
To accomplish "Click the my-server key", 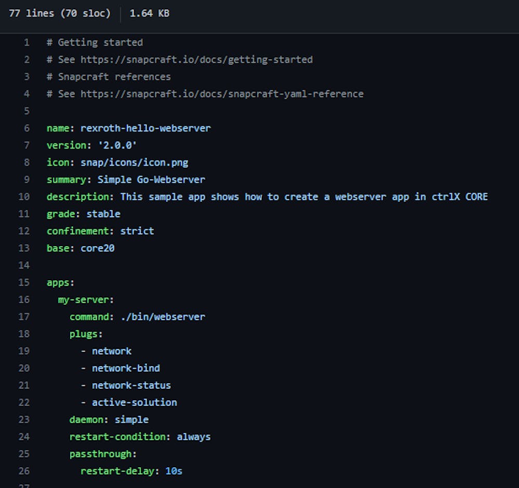I will (86, 300).
